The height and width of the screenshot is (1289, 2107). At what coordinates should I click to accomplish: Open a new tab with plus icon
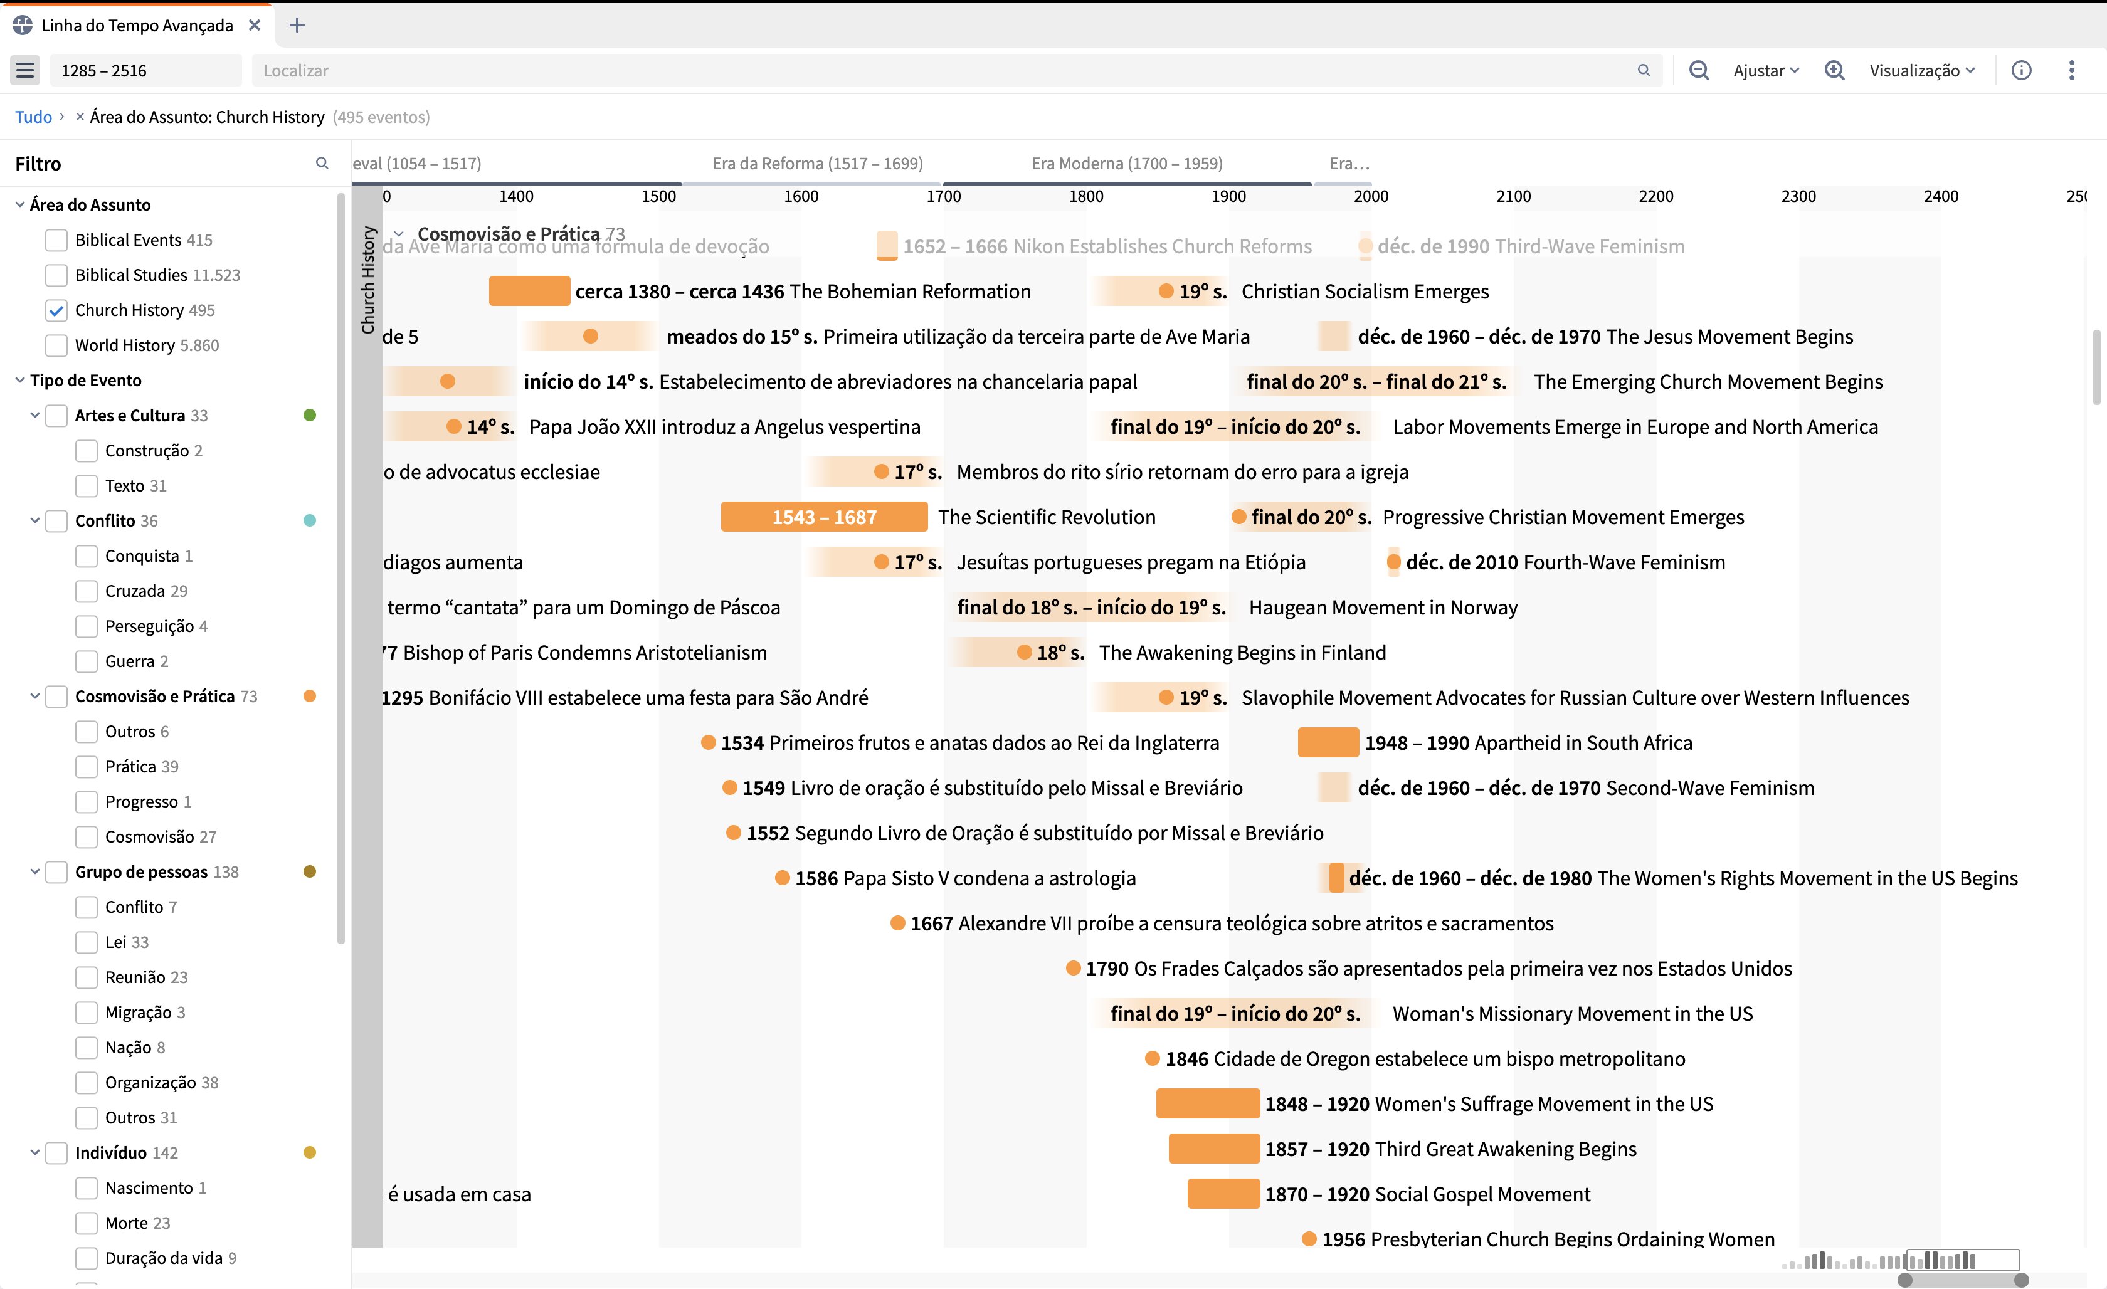coord(297,25)
